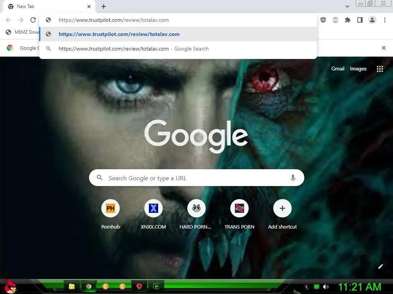393x294 pixels.
Task: Open the Extensions puzzle piece menu
Action: [x=348, y=20]
